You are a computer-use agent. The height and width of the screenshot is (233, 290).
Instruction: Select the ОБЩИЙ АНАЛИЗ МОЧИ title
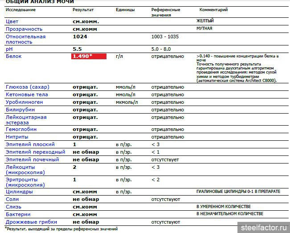[40, 2]
